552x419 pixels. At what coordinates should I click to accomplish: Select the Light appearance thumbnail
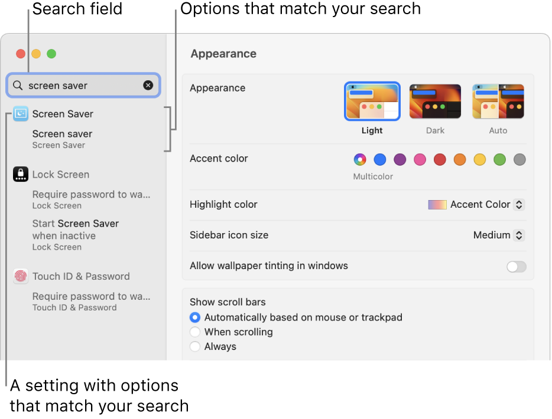372,102
